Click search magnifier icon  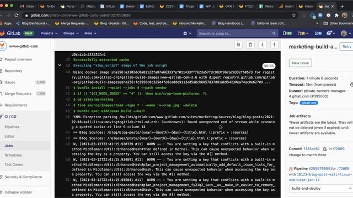(x=274, y=34)
